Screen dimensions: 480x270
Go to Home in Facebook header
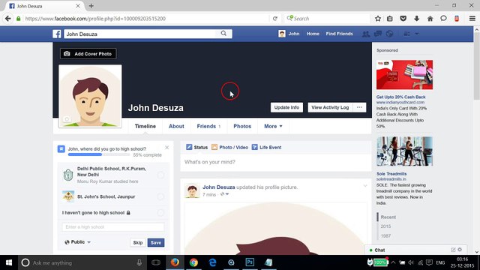click(x=313, y=34)
